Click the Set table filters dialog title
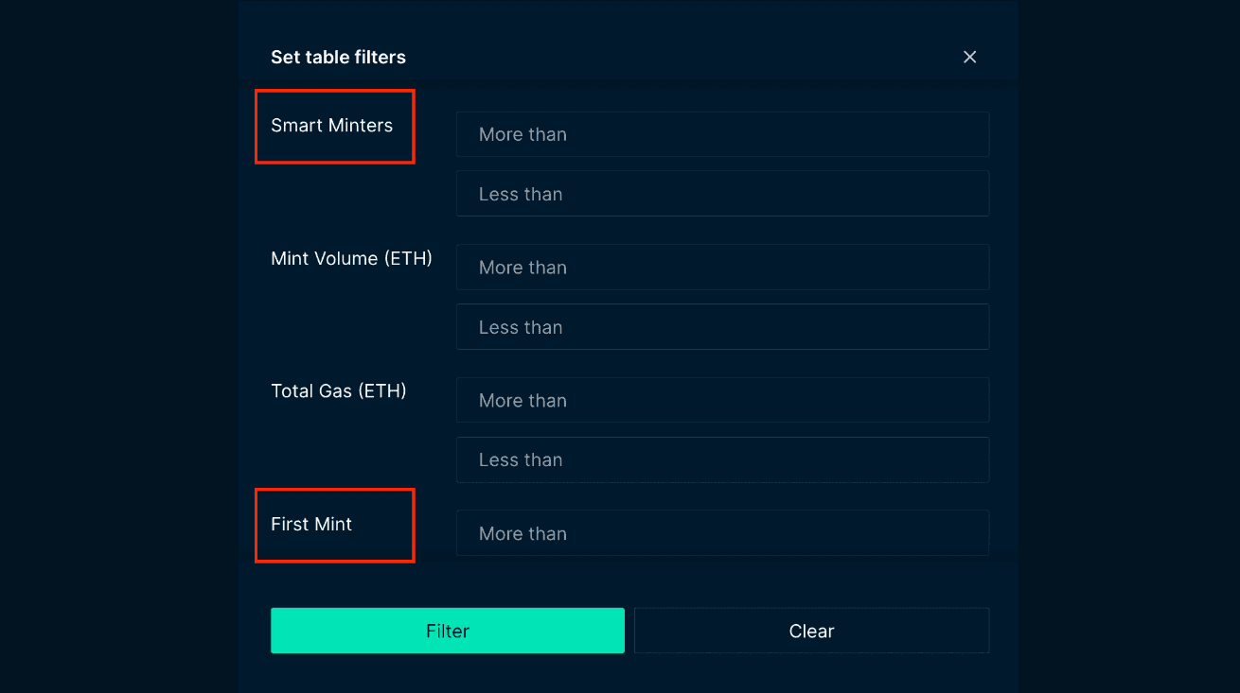This screenshot has height=693, width=1240. 338,57
